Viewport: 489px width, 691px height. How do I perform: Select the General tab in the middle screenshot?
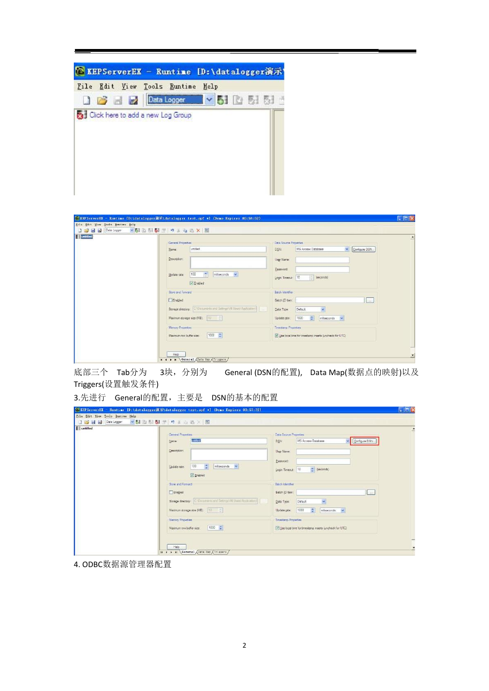click(x=187, y=359)
